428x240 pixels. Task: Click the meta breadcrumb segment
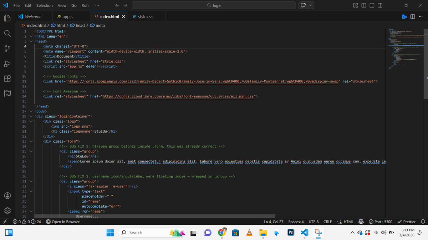pyautogui.click(x=97, y=26)
